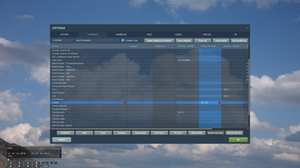Click the horizontal scrollbar under the bindings table
300x168 pixels.
point(132,129)
